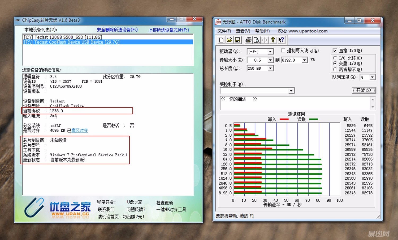Expand the 传输大小 starting size dropdown

(270, 60)
